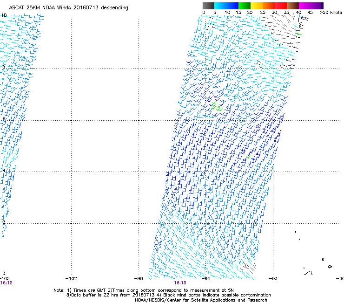
Task: Click the purple 16:15 time under -96 swath
Action: point(180,283)
